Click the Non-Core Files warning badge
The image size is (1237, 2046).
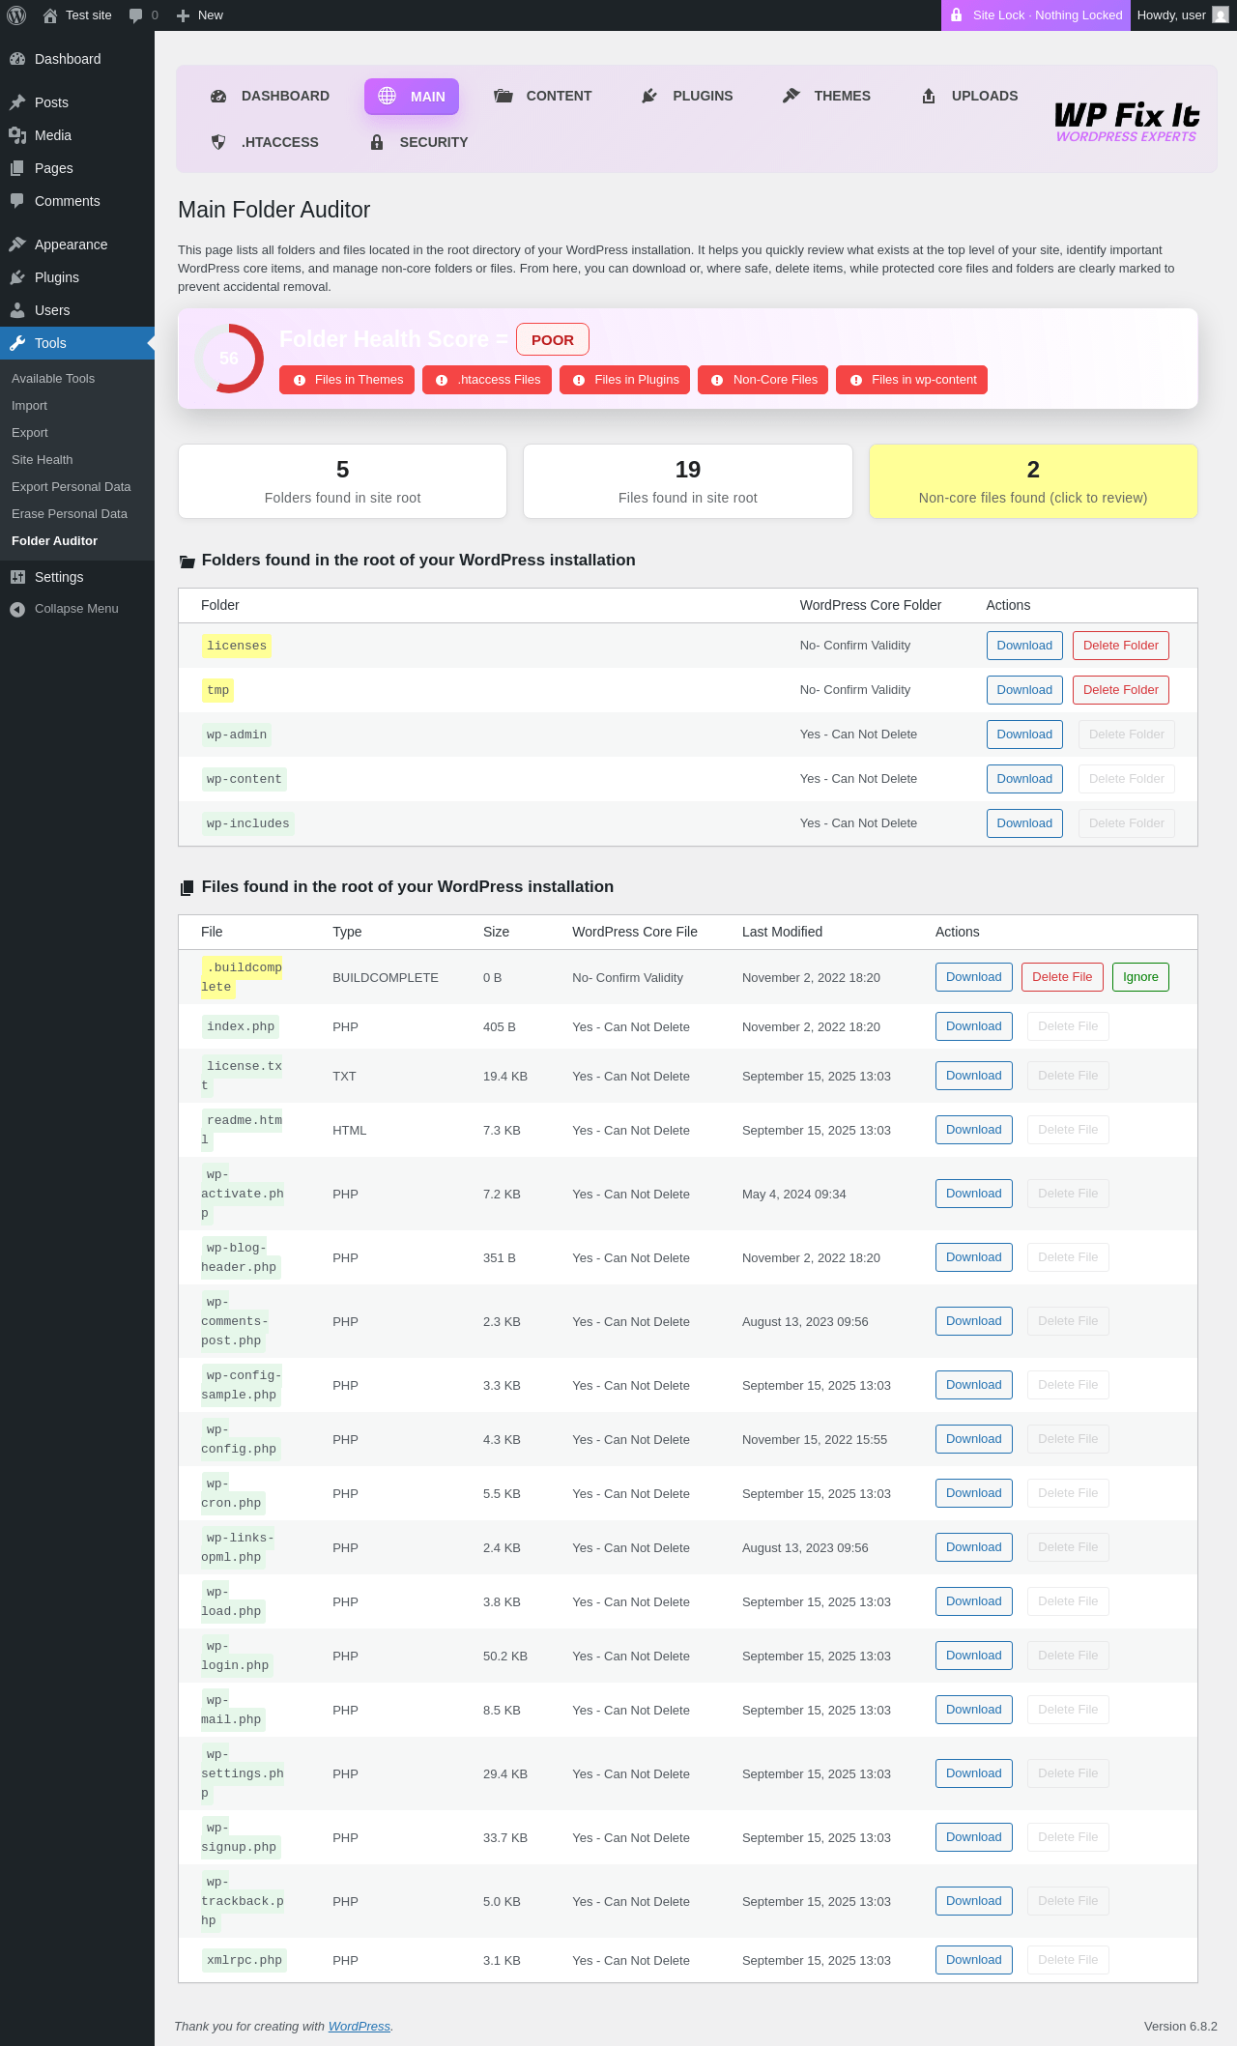(763, 380)
